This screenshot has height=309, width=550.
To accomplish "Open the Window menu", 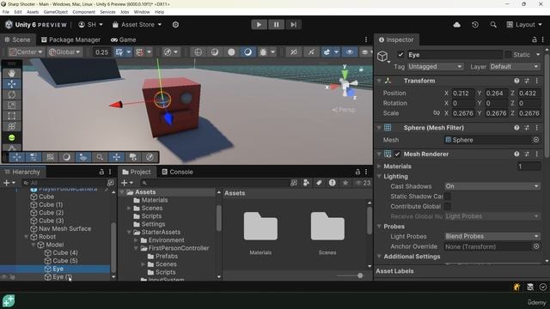I will (x=142, y=12).
